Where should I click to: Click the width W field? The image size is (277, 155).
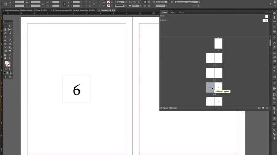35,2
